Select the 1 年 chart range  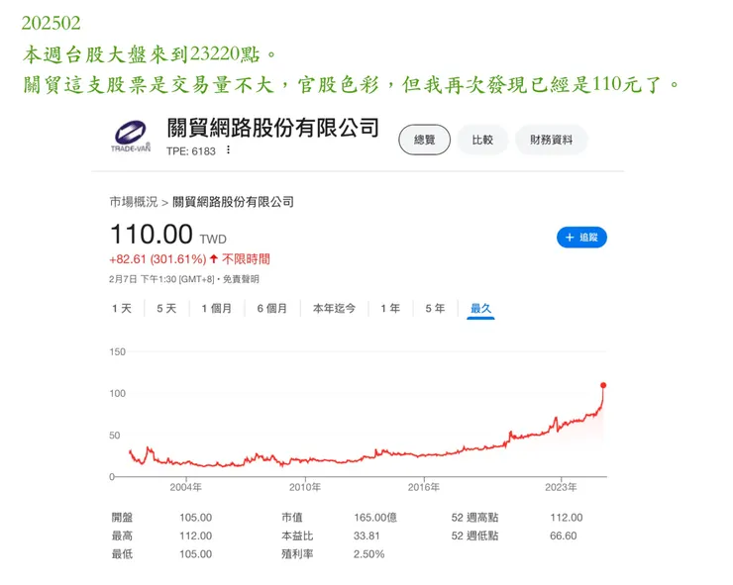coord(390,309)
